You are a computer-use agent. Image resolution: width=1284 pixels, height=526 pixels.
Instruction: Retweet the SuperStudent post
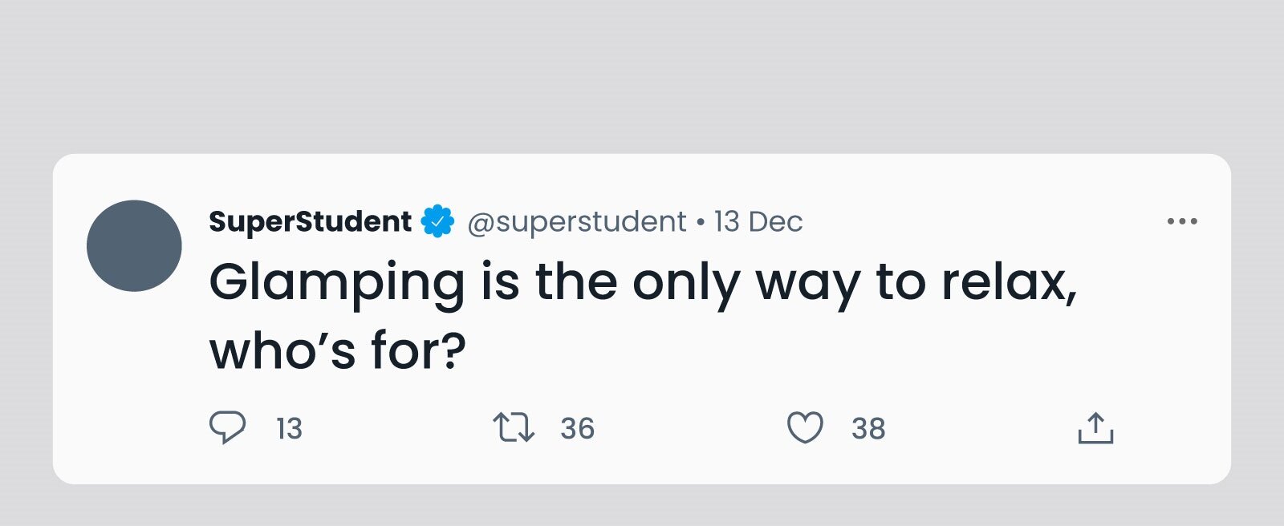(x=514, y=427)
